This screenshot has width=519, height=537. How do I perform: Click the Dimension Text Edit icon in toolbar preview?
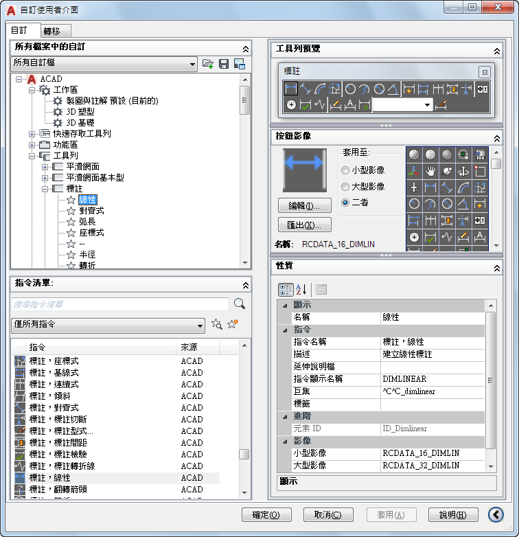(x=350, y=104)
